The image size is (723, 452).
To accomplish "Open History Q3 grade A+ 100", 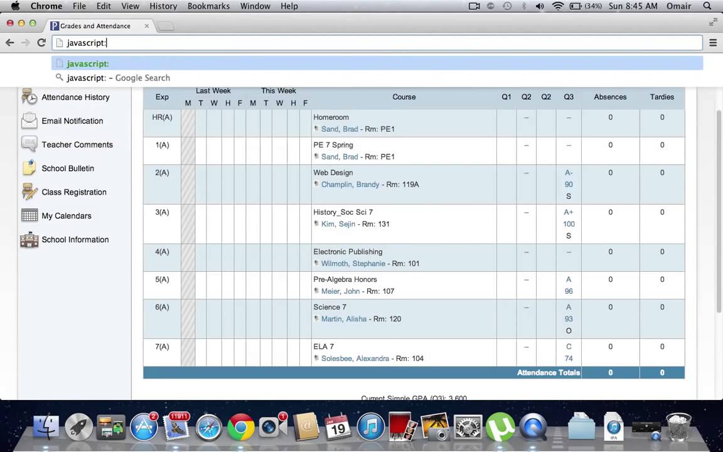I will tap(569, 218).
